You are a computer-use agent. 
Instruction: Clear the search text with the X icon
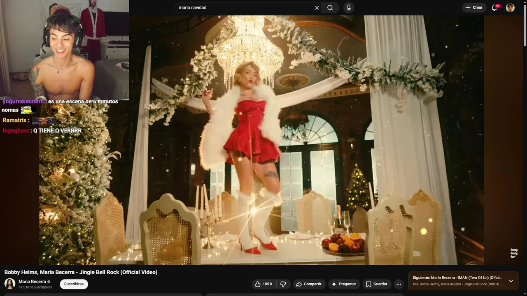click(x=317, y=8)
